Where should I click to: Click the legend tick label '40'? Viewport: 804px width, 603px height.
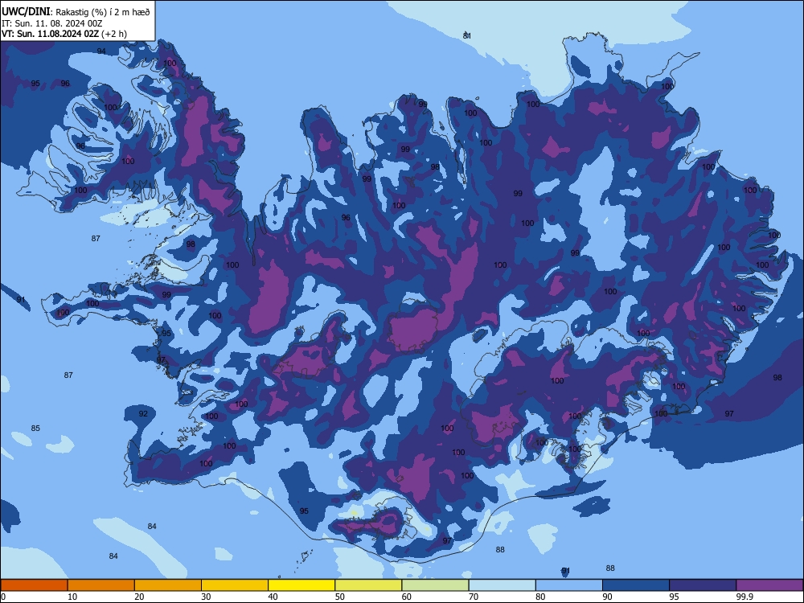click(x=273, y=597)
